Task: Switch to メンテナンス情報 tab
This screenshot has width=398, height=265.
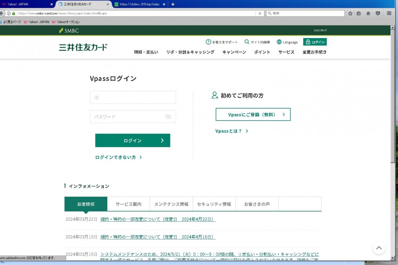Action: 171,204
